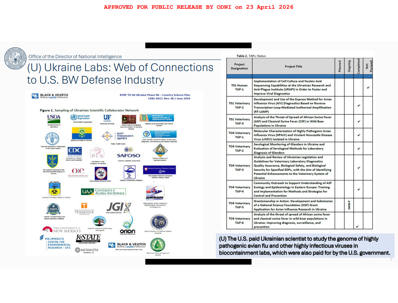
Task: Select the 'Project Designation' column header
Action: pyautogui.click(x=239, y=67)
